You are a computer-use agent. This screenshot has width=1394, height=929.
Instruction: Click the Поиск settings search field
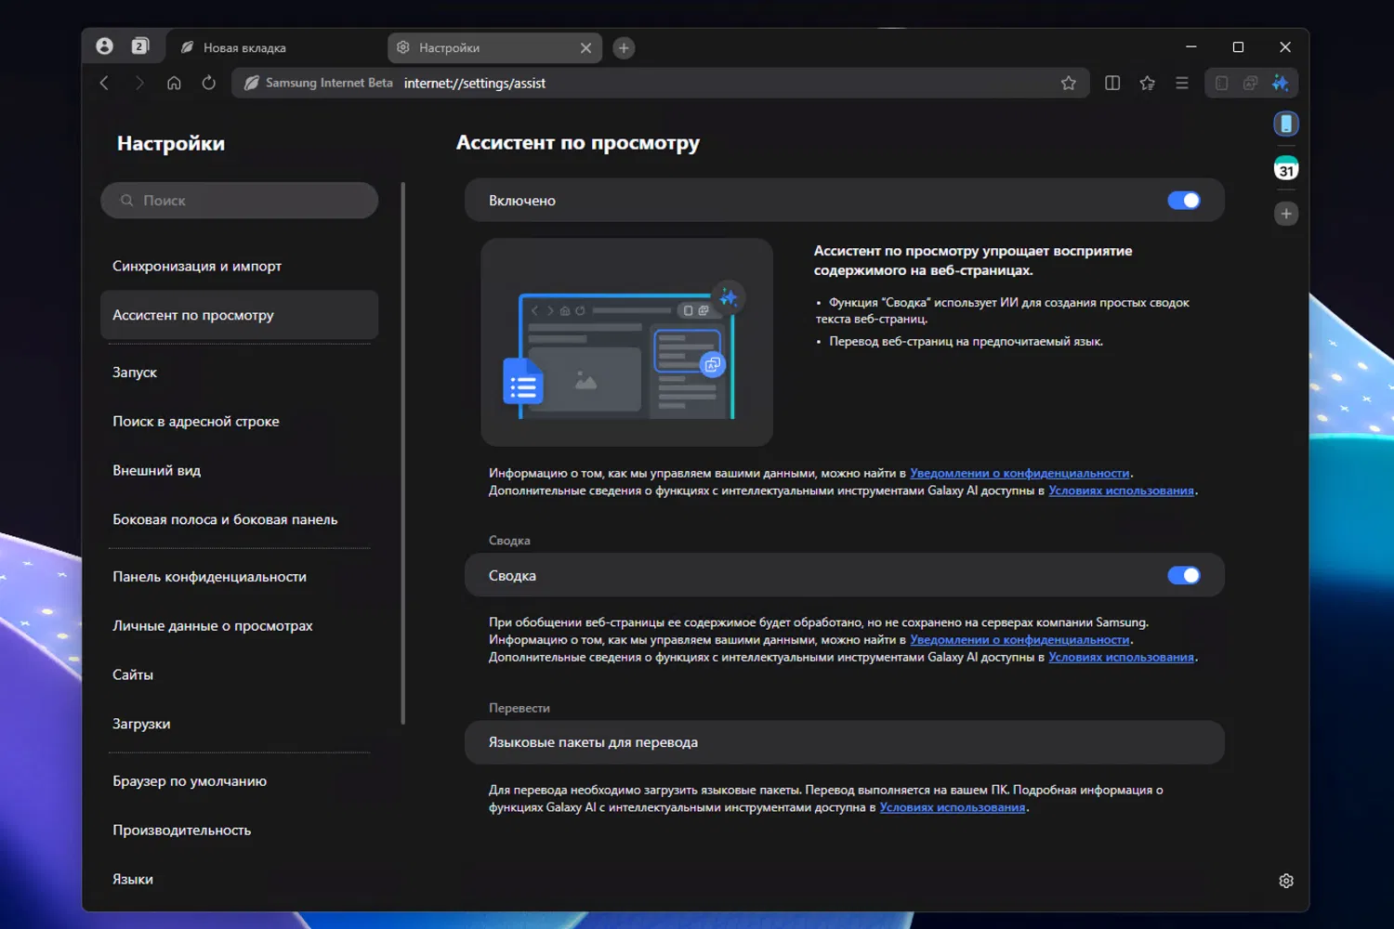pyautogui.click(x=240, y=201)
